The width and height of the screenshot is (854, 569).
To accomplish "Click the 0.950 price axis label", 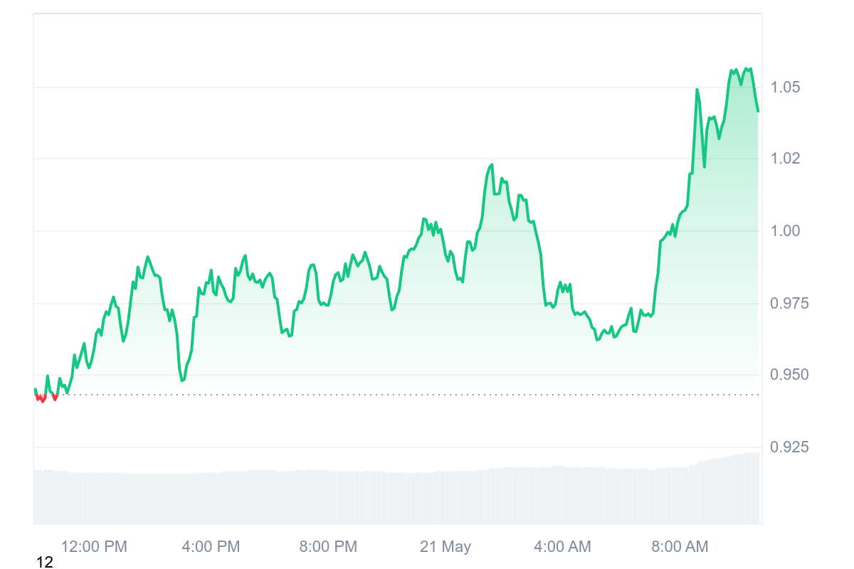I will point(790,374).
